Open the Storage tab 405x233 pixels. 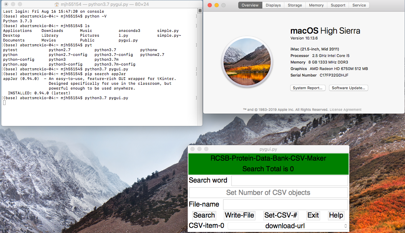[295, 5]
